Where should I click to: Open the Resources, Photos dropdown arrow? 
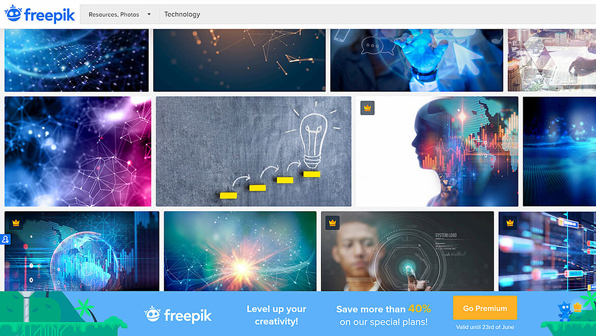pyautogui.click(x=149, y=14)
